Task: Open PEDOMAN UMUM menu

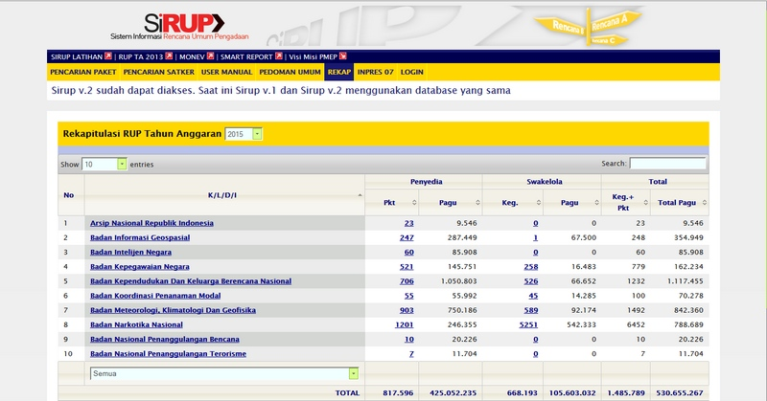Action: (x=291, y=72)
